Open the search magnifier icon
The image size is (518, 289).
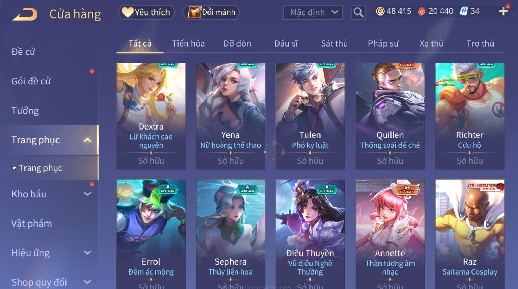358,12
